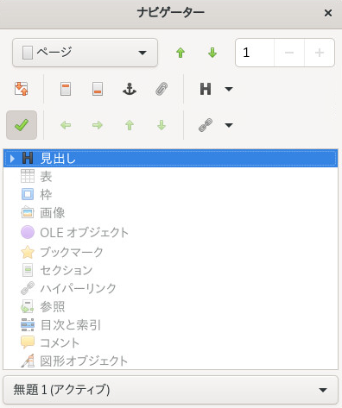Toggle the master document view icon
The image size is (342, 408).
point(22,89)
